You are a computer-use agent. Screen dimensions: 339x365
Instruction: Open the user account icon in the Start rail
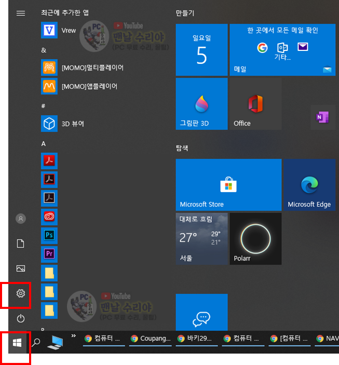(x=21, y=219)
